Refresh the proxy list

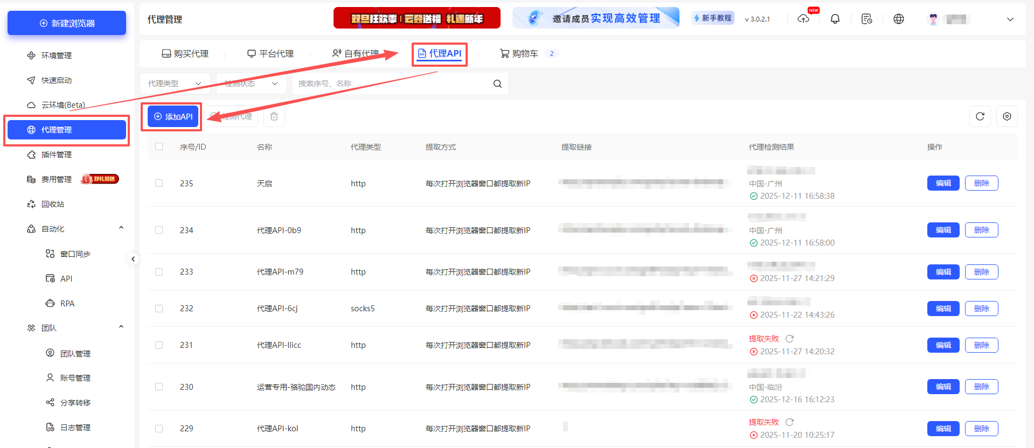point(980,116)
